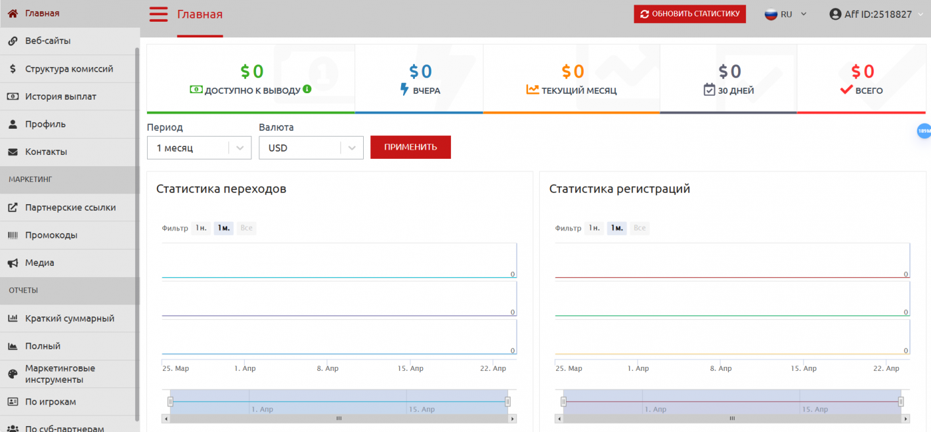Click the envelope icon for Контакты
The height and width of the screenshot is (432, 931).
[12, 152]
